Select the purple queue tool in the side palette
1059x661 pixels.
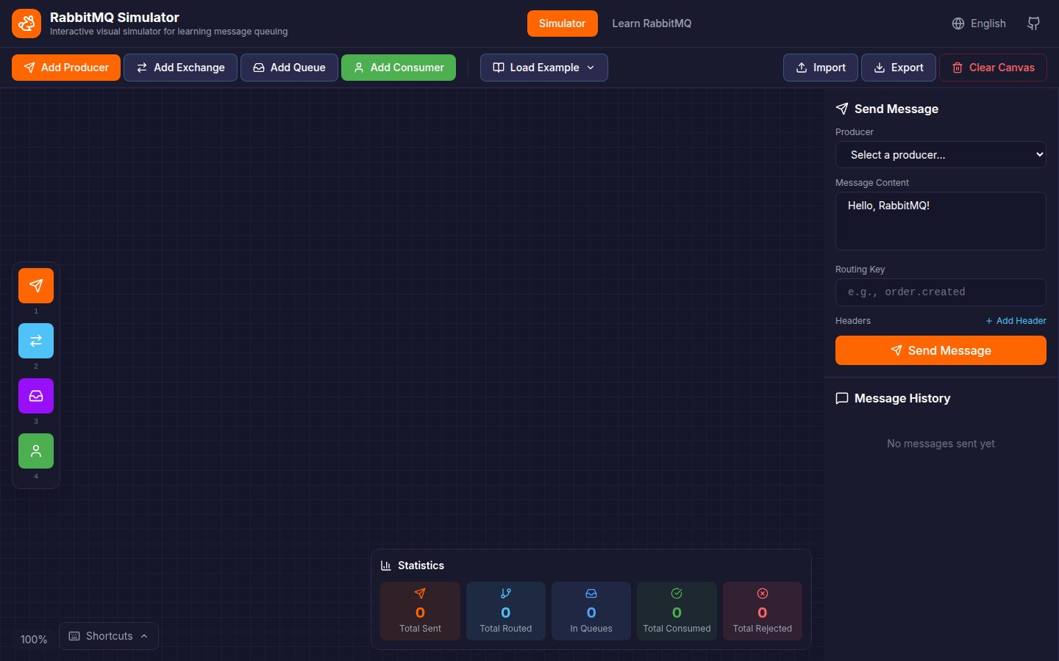[x=36, y=396]
